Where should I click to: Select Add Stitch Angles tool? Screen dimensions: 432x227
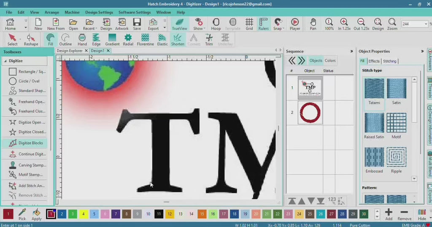27,186
